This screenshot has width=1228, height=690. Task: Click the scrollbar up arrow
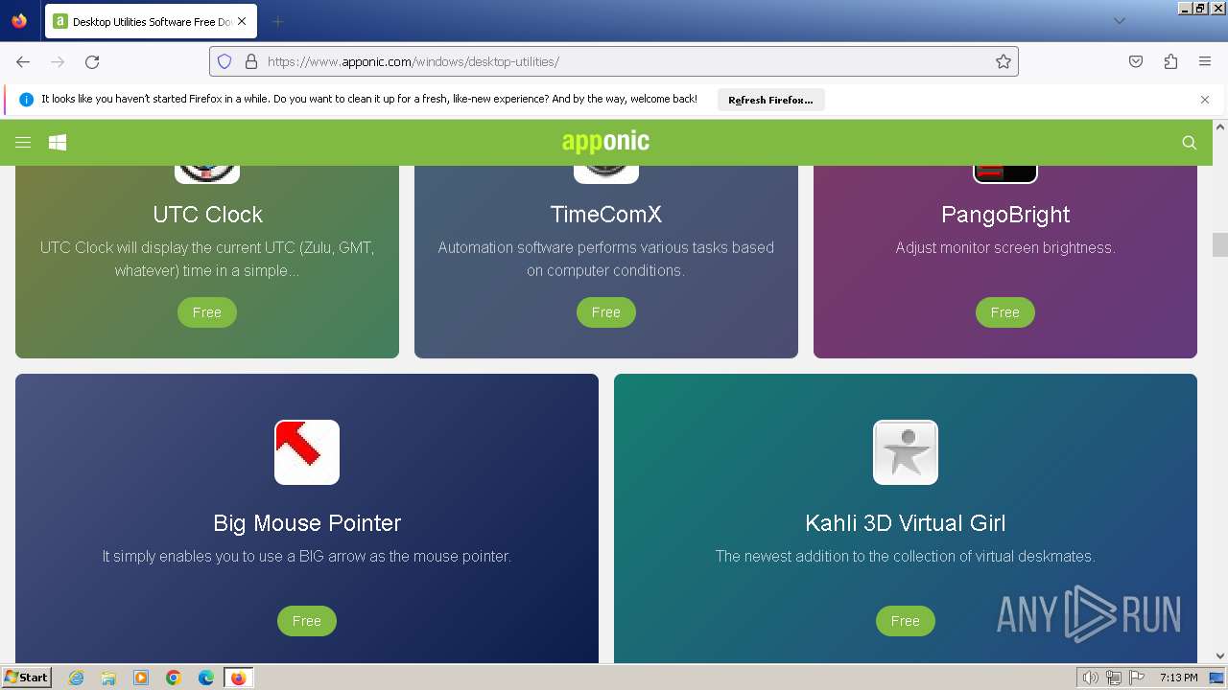[1220, 126]
